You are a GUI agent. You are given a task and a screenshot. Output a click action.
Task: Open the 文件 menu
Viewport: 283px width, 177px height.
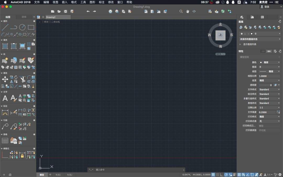coord(37,2)
